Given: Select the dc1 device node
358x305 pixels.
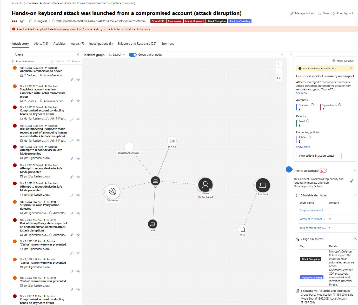Looking at the screenshot, I should (x=155, y=181).
